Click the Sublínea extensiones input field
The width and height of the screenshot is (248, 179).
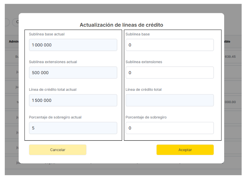(169, 73)
